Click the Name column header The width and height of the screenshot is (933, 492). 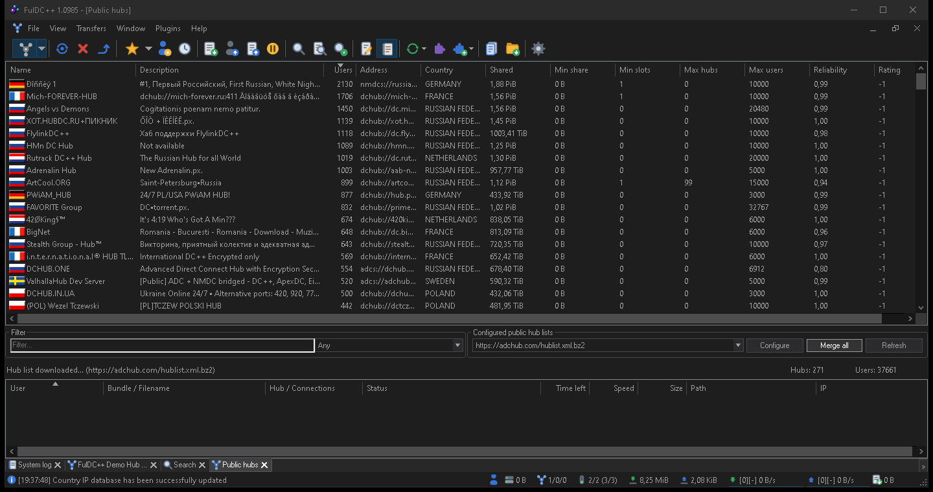[x=71, y=70]
